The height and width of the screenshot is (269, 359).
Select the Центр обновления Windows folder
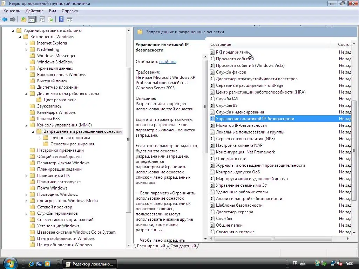tap(65, 245)
